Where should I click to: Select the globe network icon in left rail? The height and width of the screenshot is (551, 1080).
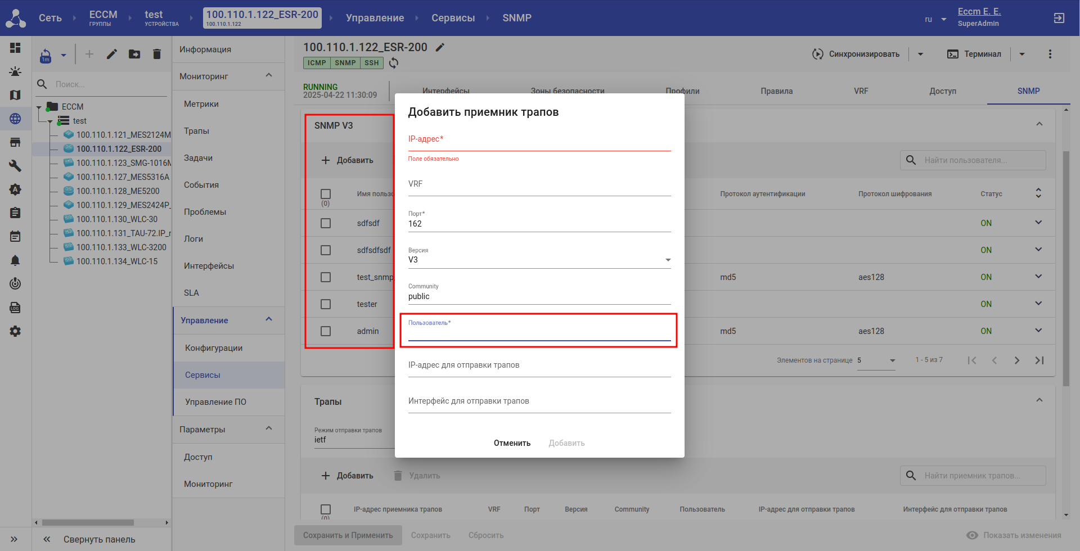pyautogui.click(x=15, y=119)
